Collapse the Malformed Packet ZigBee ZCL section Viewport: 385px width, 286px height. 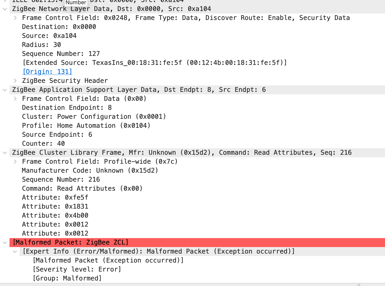coord(4,242)
